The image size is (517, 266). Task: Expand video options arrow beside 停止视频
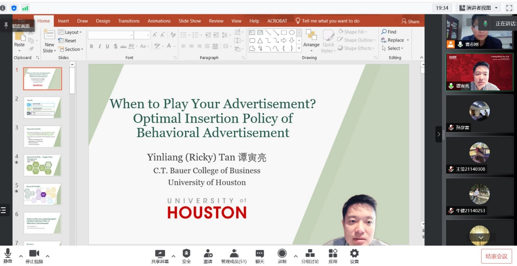(48, 256)
